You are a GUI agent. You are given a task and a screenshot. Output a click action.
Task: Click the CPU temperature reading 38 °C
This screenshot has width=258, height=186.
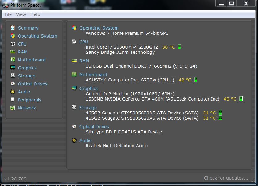click(x=168, y=47)
